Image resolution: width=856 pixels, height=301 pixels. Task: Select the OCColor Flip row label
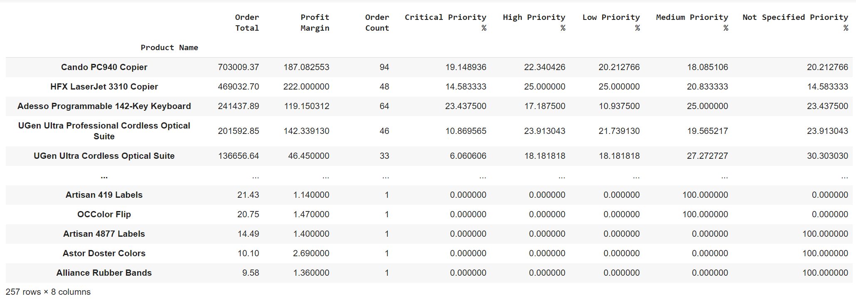coord(104,214)
